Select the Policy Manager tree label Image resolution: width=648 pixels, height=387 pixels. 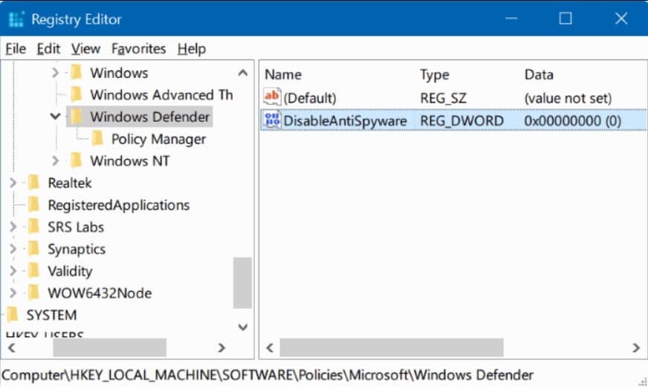tap(159, 139)
